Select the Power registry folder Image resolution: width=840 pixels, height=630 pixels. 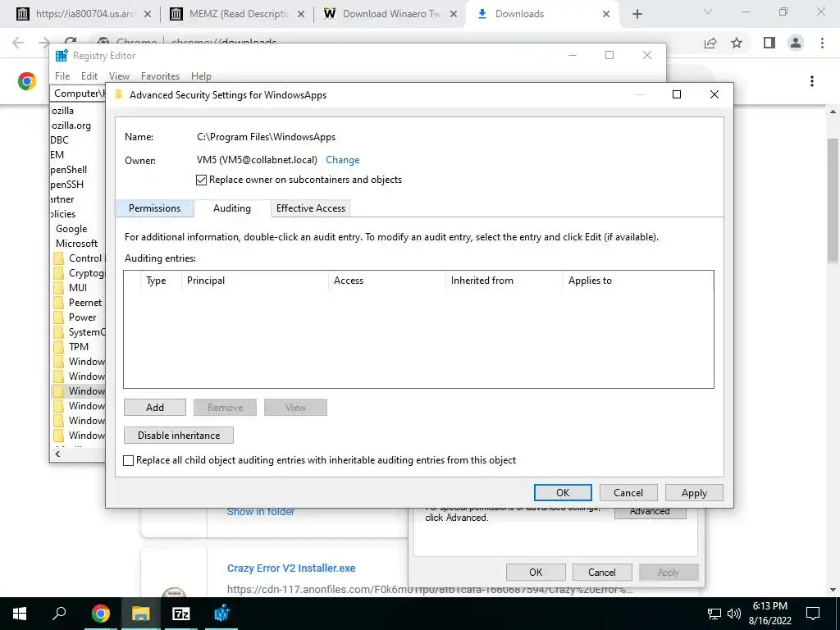tap(75, 317)
